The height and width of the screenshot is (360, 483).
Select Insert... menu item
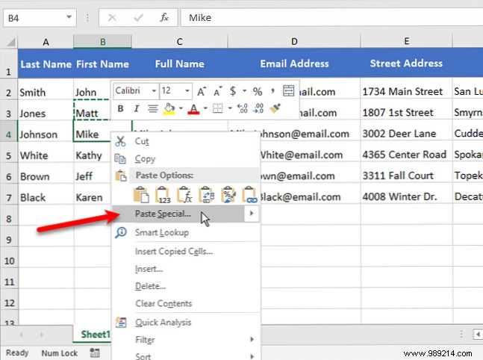pyautogui.click(x=185, y=269)
